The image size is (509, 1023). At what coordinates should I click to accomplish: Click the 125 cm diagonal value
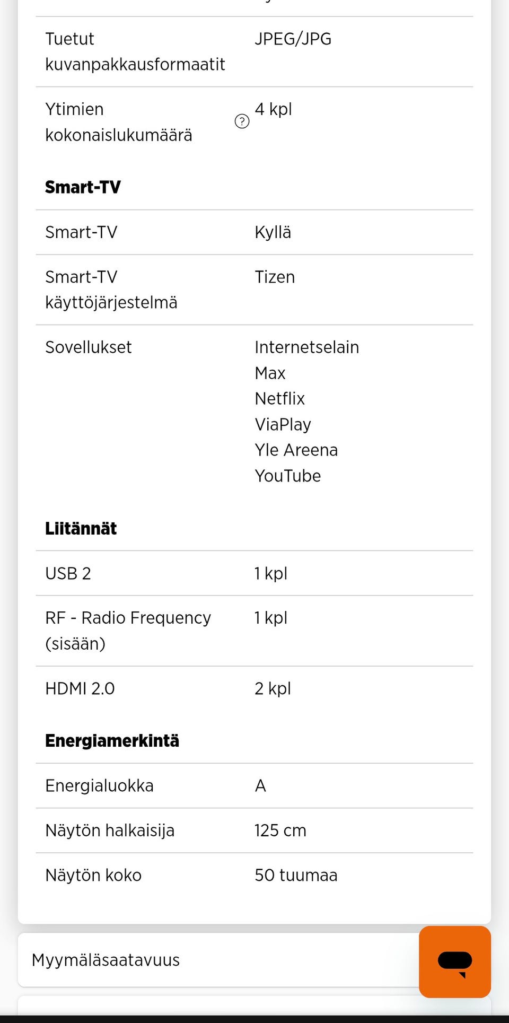pyautogui.click(x=280, y=830)
